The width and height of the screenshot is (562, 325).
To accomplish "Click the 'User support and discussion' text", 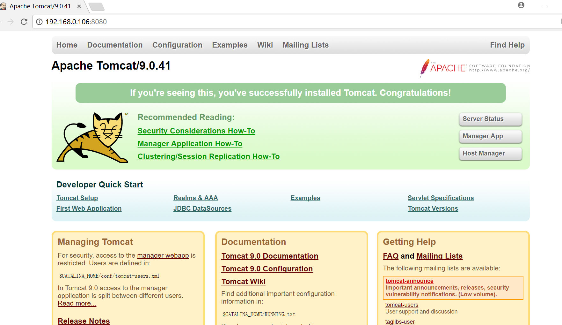I will coord(421,312).
